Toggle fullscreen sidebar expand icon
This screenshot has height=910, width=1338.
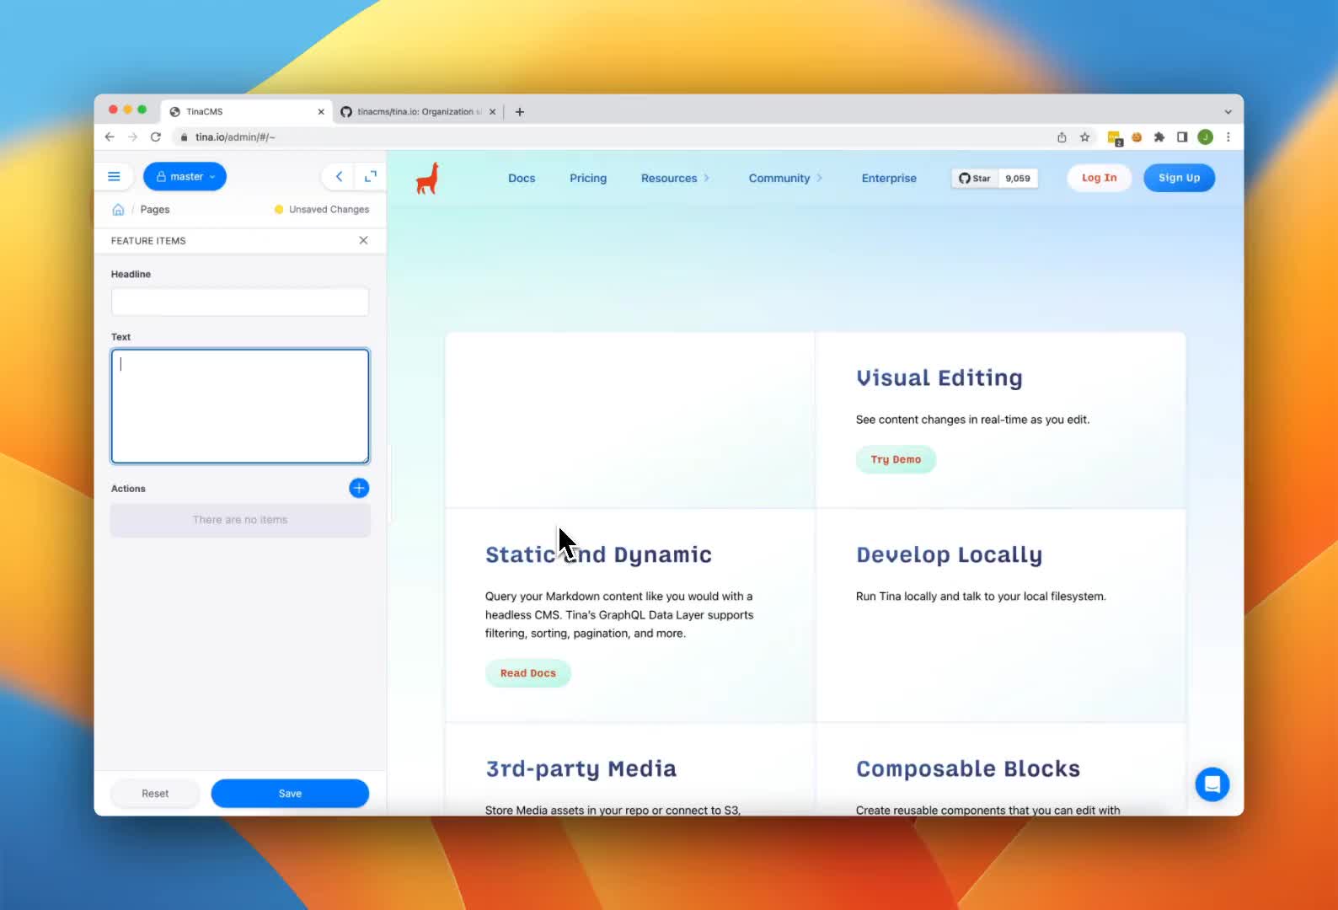tap(370, 176)
